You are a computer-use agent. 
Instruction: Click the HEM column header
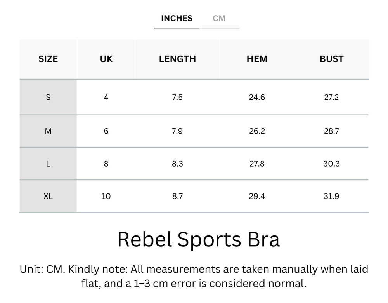[256, 59]
